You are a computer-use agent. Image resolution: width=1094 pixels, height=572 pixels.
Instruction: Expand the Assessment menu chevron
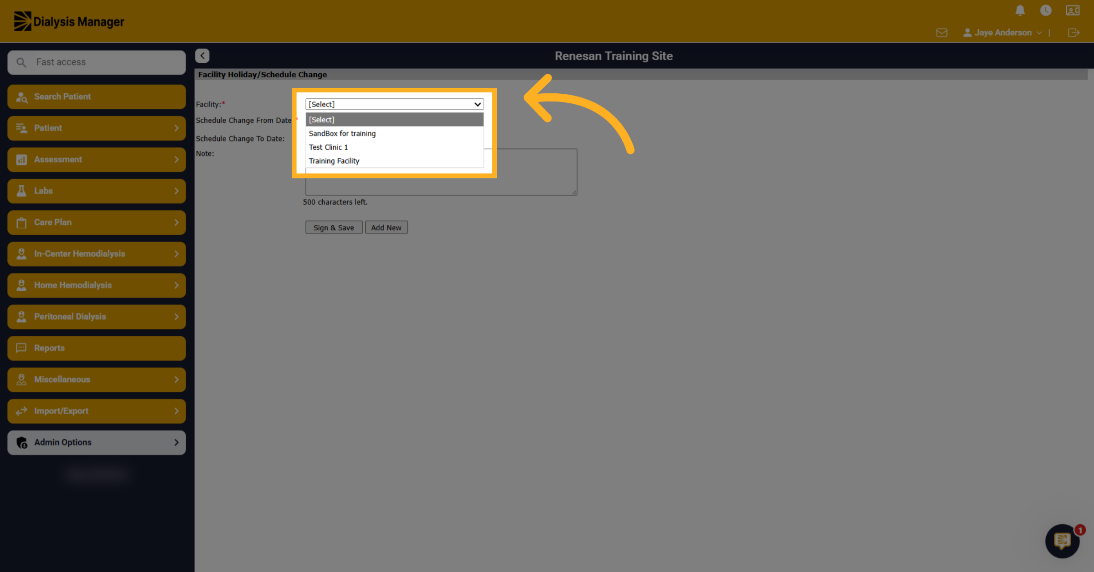click(x=176, y=159)
